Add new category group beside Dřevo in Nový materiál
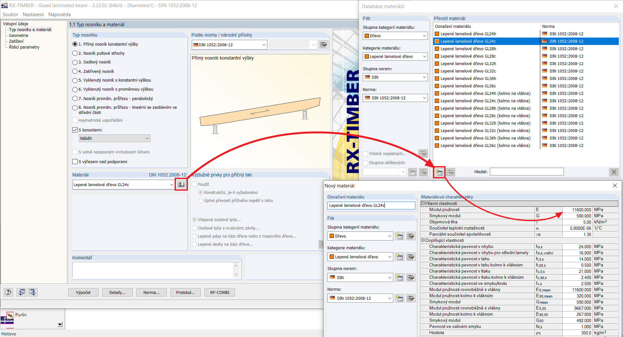Viewport: 623px width, 337px height. [x=400, y=236]
